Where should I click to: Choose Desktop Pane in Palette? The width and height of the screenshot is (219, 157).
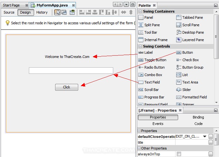point(190,32)
